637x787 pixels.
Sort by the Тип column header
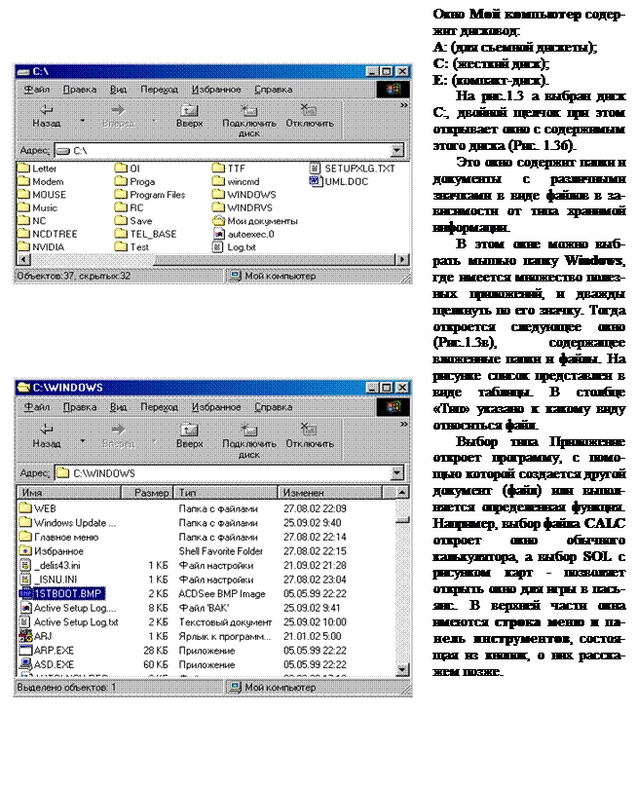[225, 493]
